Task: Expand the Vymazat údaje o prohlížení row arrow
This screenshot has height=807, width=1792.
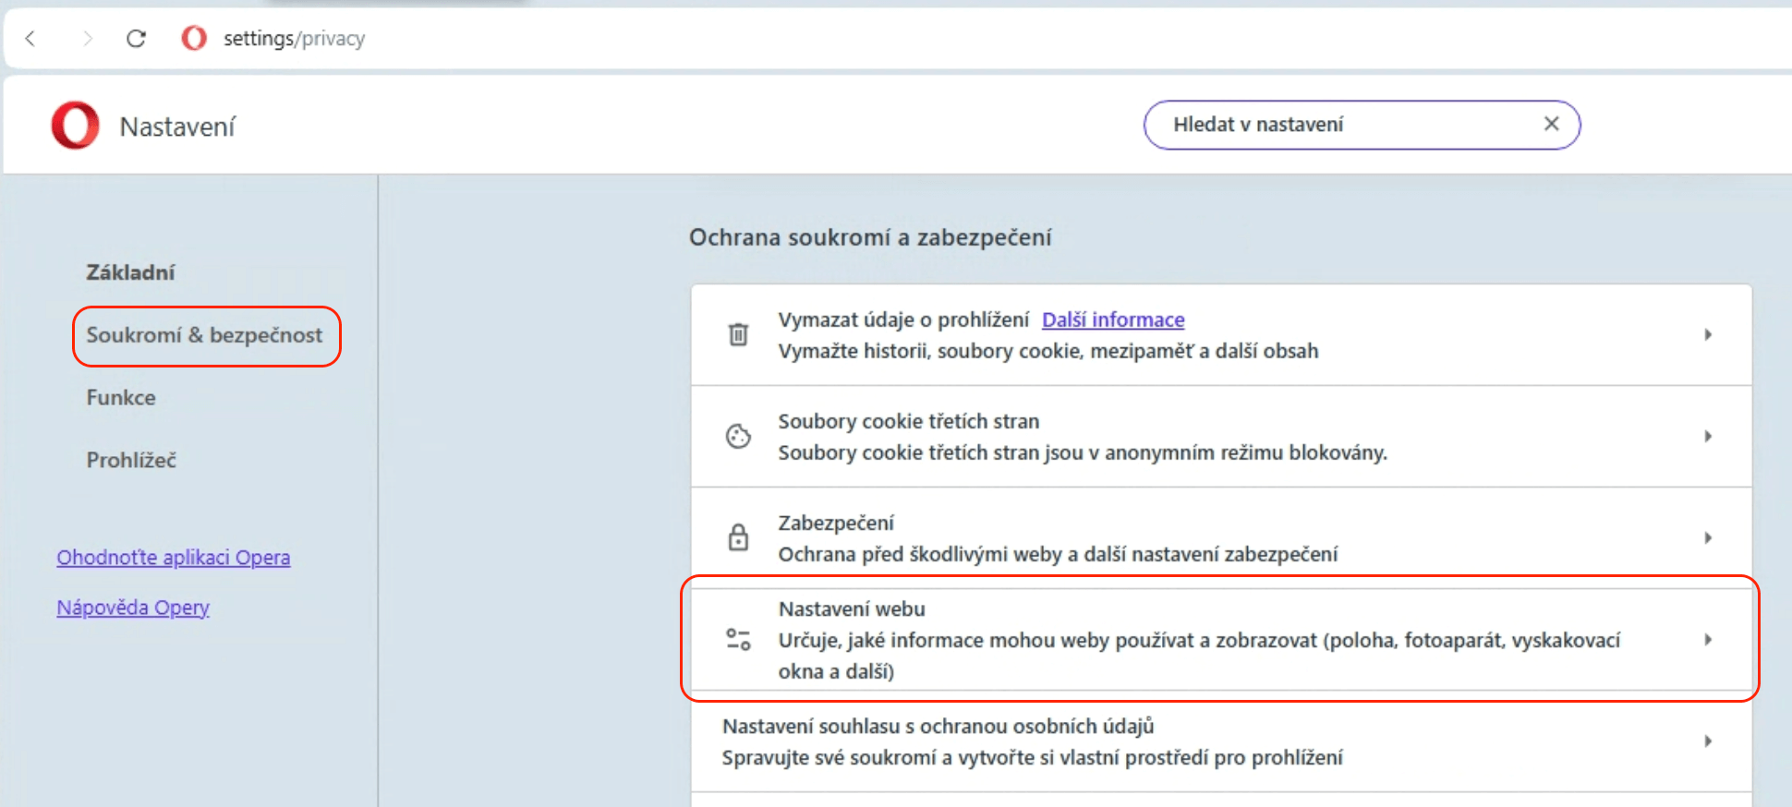Action: tap(1708, 334)
